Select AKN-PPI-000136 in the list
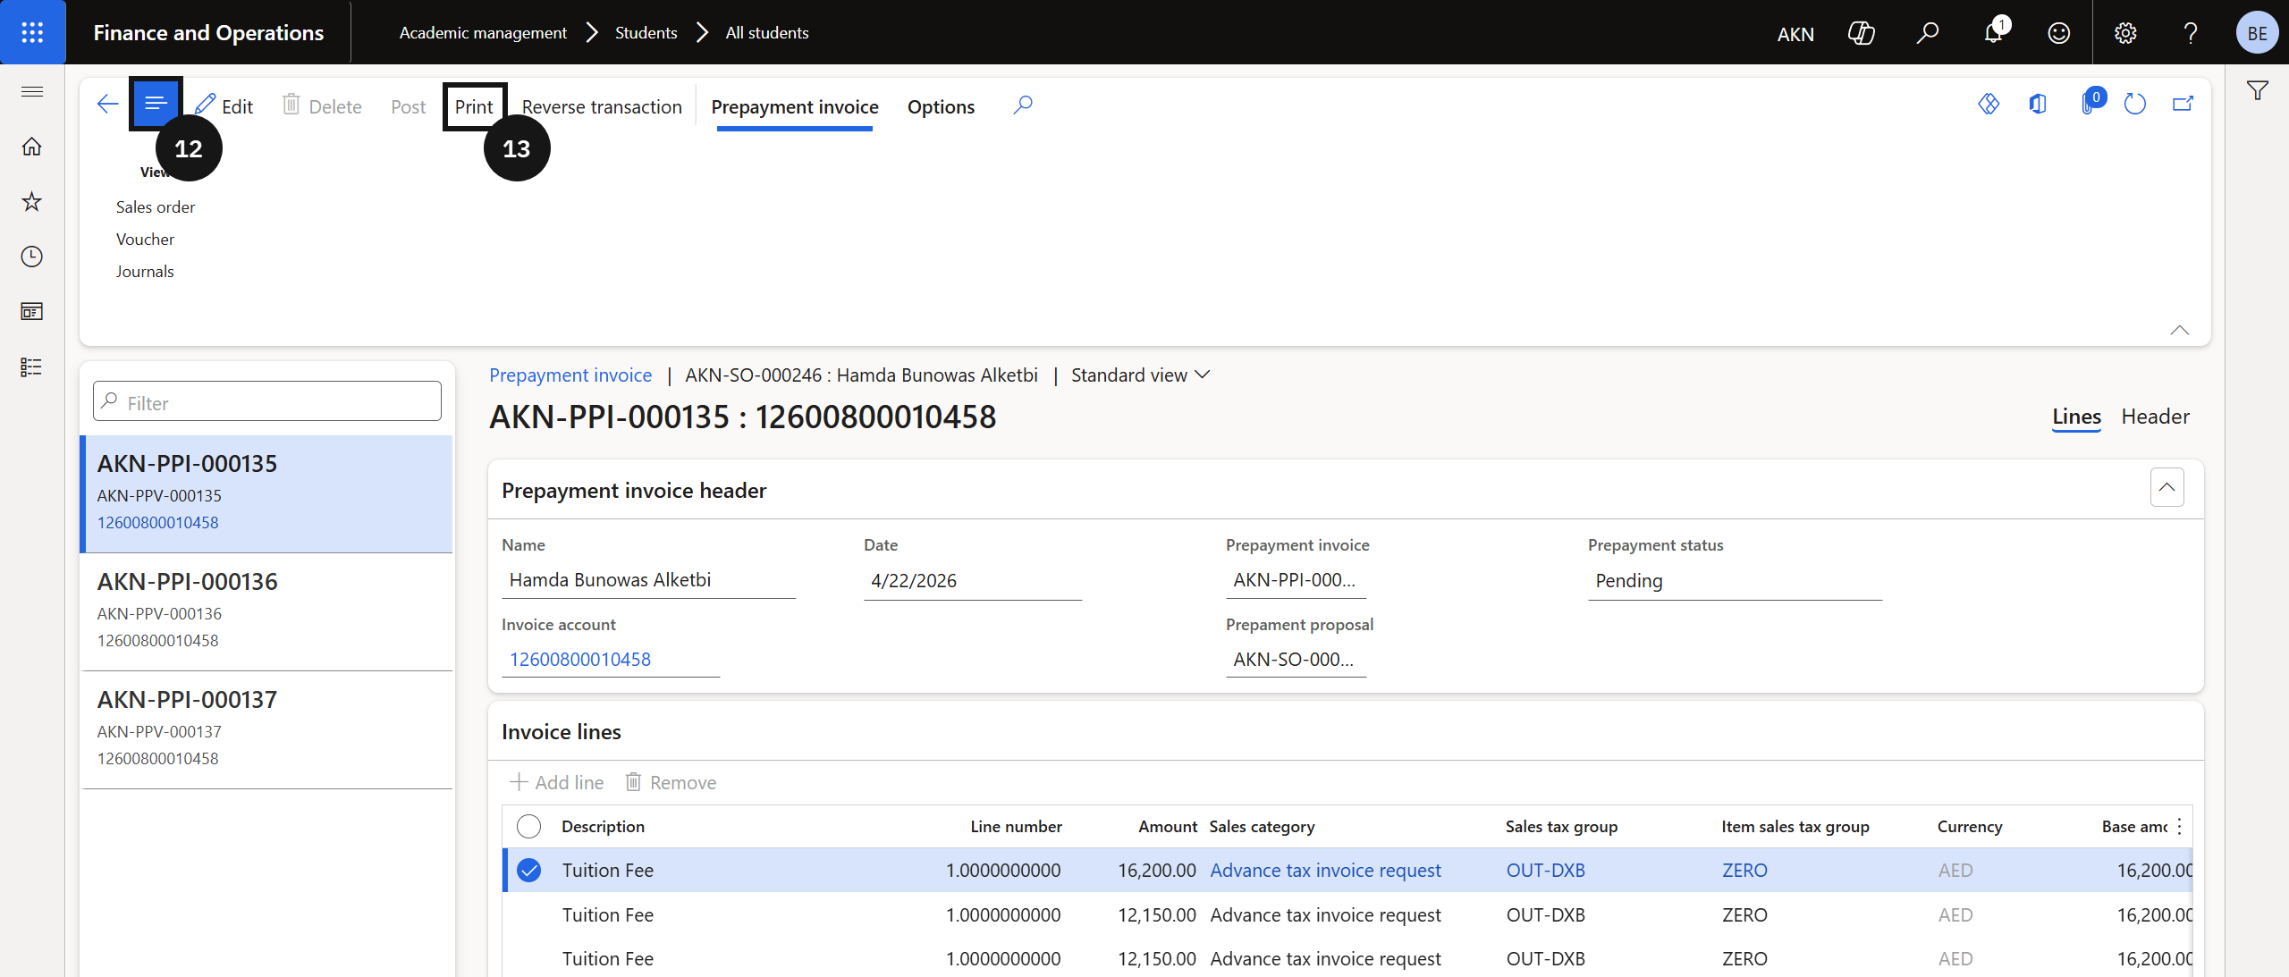 tap(266, 611)
